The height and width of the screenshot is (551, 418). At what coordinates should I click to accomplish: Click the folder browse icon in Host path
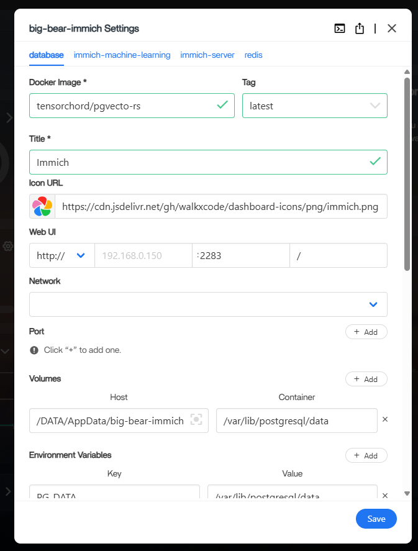tap(196, 419)
